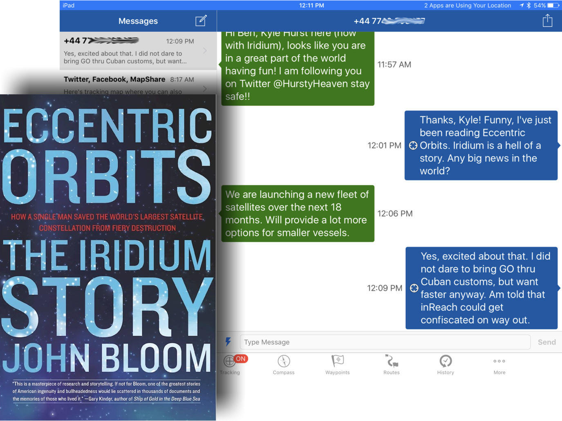The image size is (562, 421).
Task: Click the Type Message input field
Action: (x=385, y=342)
